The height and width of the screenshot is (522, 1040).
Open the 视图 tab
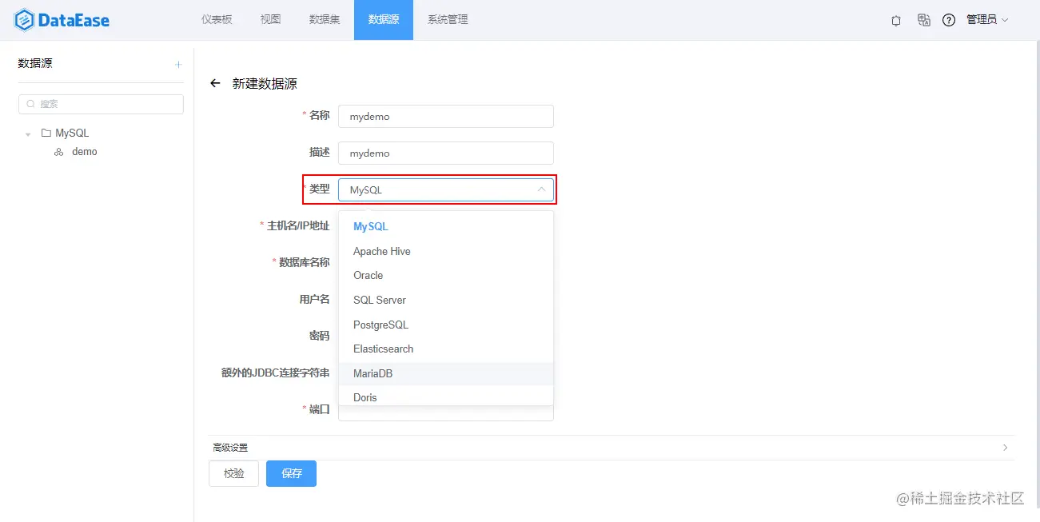click(270, 20)
